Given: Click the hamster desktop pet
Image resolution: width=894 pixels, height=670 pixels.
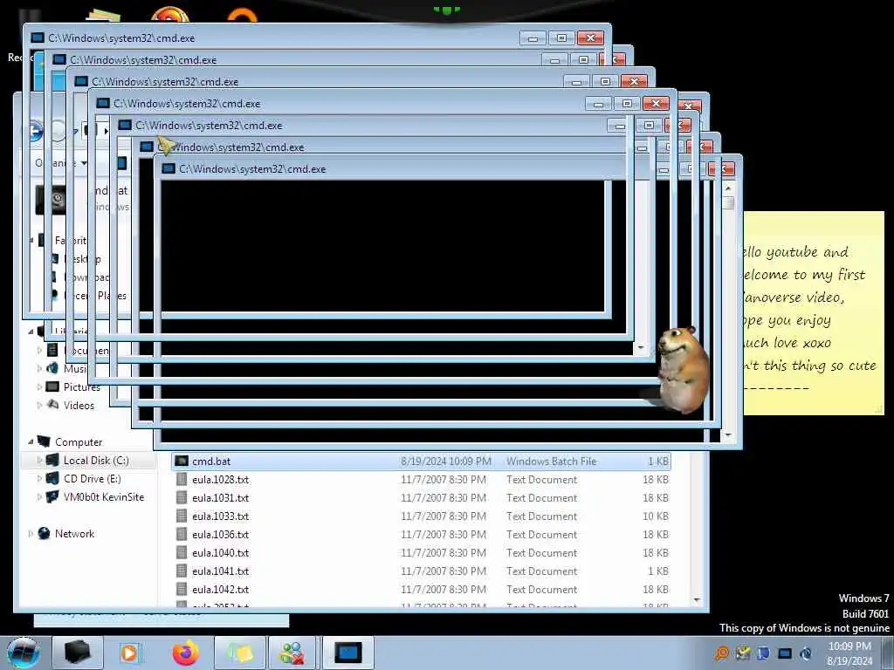Looking at the screenshot, I should (682, 369).
